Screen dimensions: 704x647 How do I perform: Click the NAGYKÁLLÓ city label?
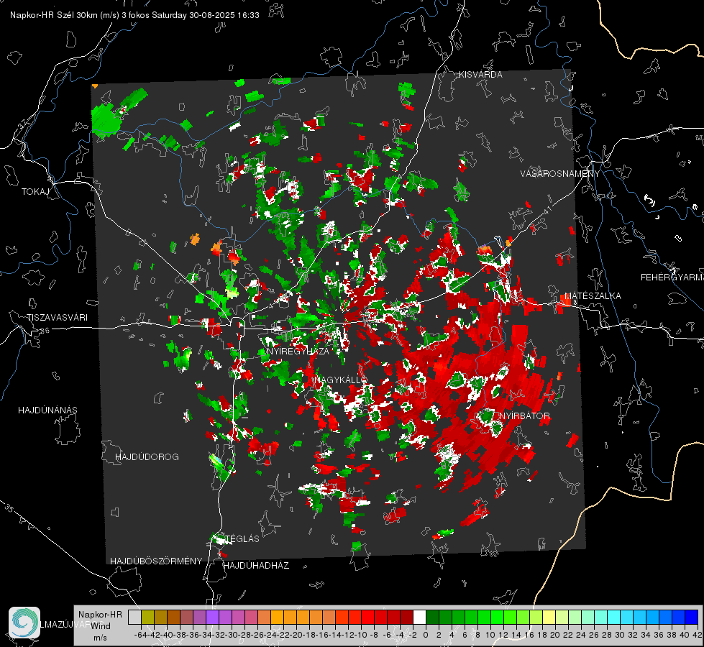point(339,380)
